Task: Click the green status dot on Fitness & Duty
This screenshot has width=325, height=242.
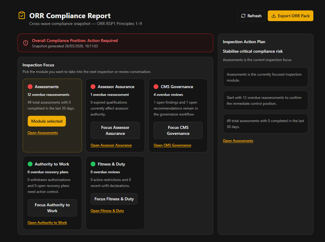Action: 93,164
